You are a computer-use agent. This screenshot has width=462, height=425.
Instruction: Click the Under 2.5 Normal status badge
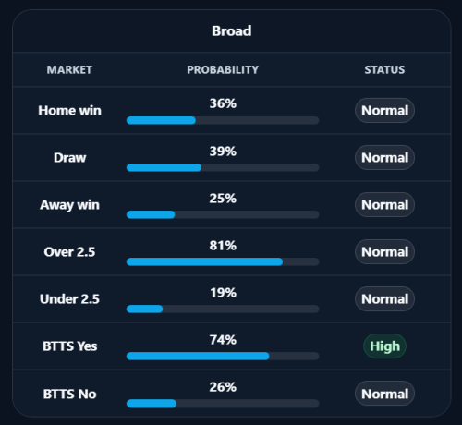pyautogui.click(x=384, y=299)
